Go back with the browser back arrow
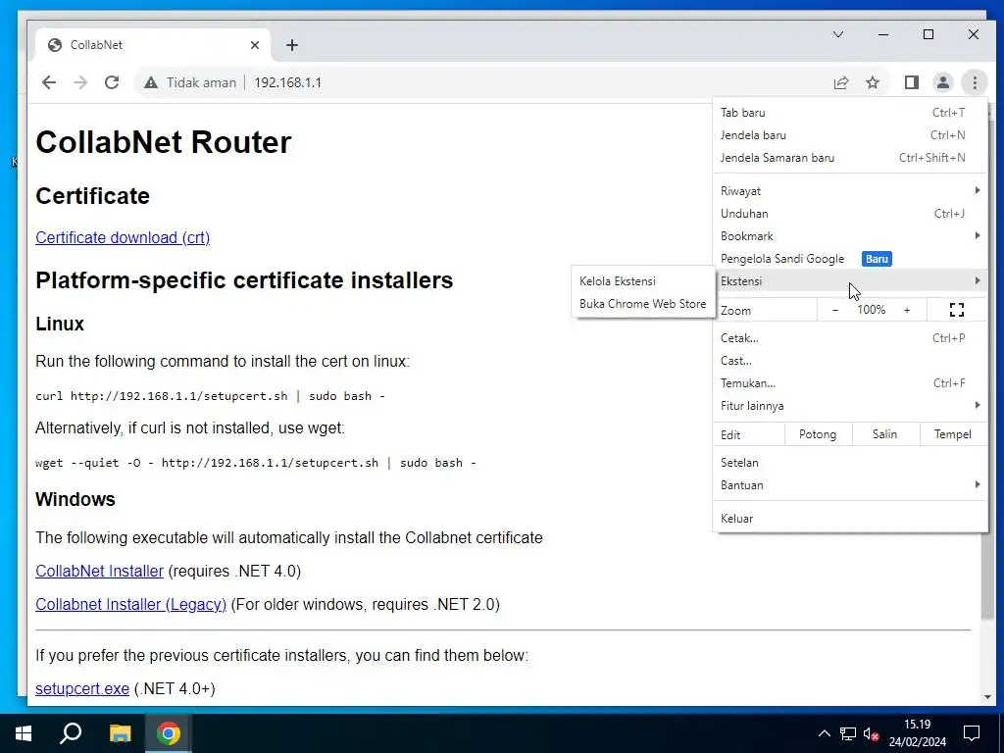 pyautogui.click(x=49, y=82)
